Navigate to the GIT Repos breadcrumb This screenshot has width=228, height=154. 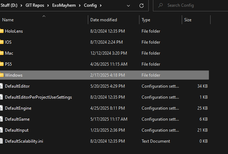pos(36,6)
